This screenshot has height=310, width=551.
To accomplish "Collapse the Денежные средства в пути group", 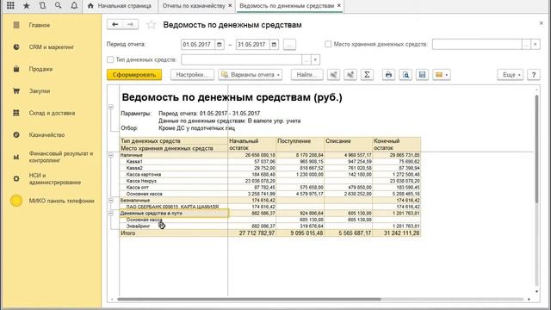I will (111, 214).
